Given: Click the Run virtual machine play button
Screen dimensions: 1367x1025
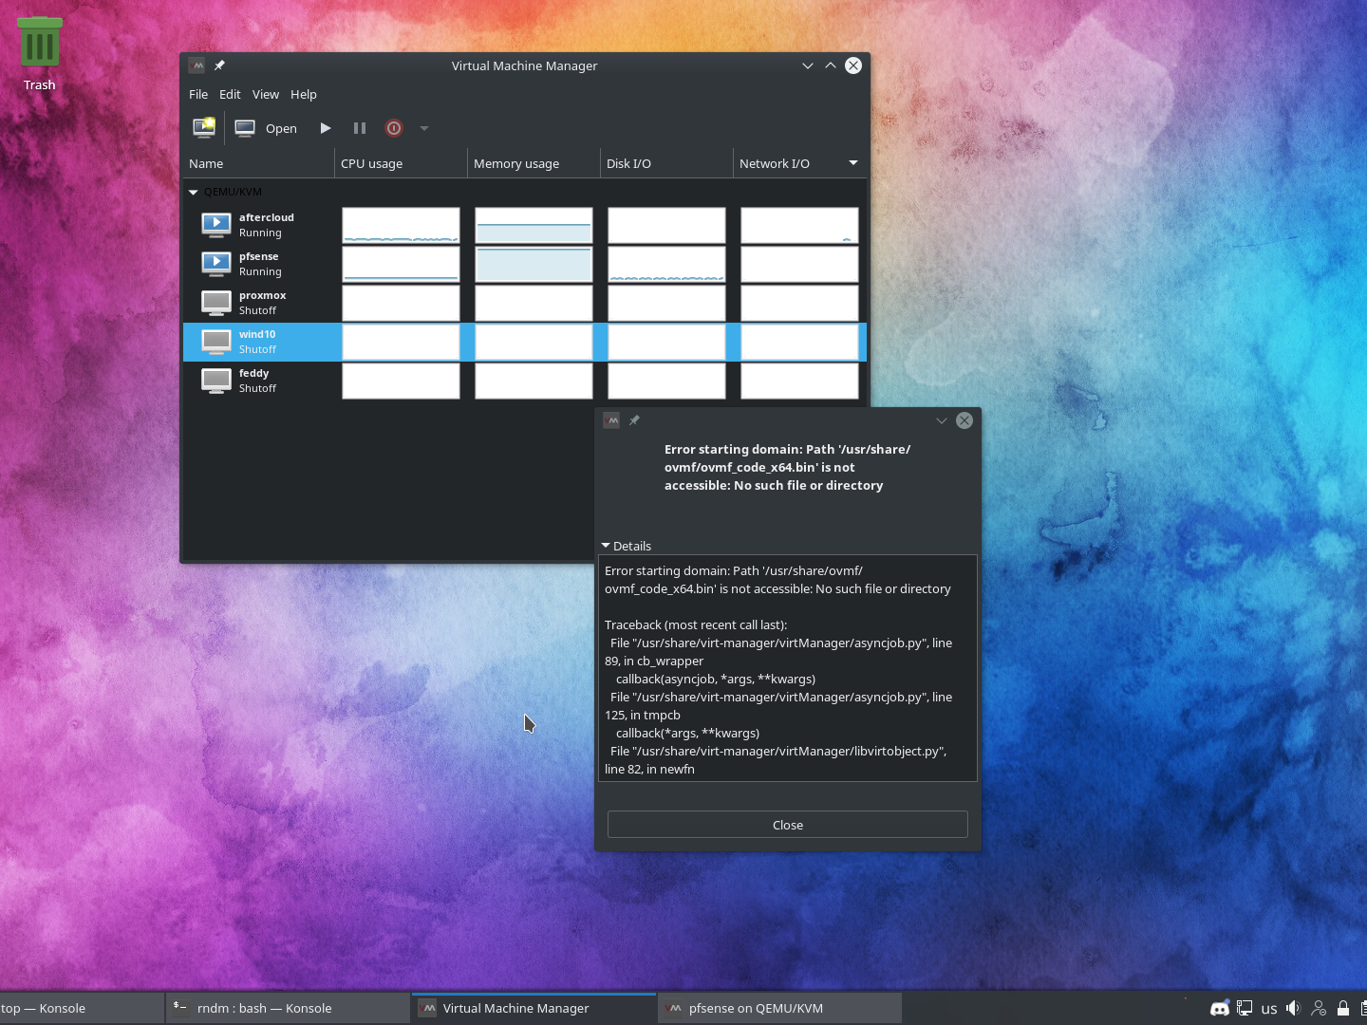Looking at the screenshot, I should point(326,128).
